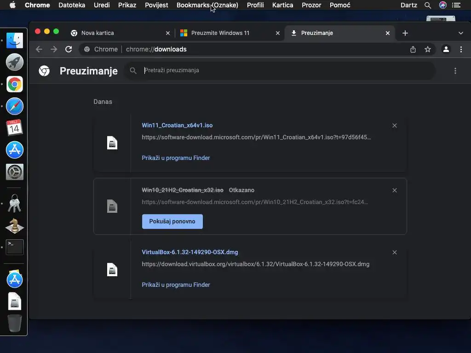Reload the downloads page
471x353 pixels.
69,49
